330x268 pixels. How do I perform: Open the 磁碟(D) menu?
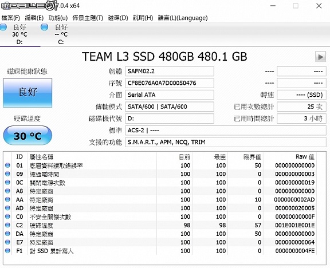(x=118, y=18)
